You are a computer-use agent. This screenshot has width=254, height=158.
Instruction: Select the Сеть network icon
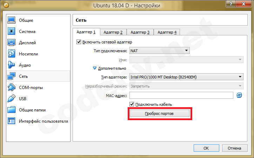click(x=11, y=76)
